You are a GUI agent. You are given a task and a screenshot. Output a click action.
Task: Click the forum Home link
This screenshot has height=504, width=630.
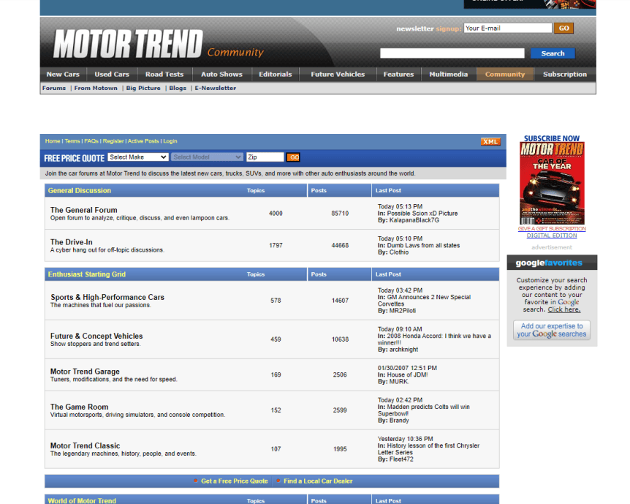tap(52, 141)
